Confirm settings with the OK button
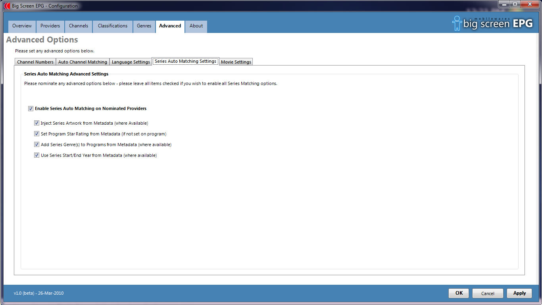 [x=459, y=293]
